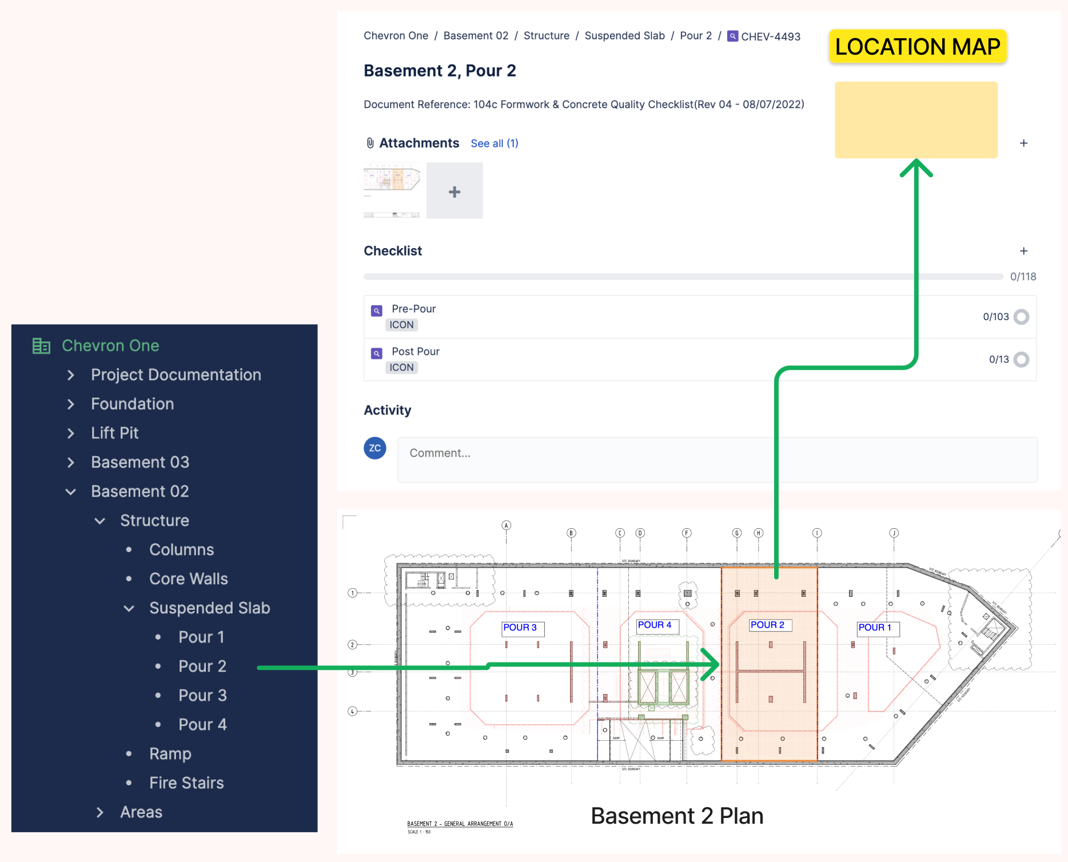
Task: Click the Basement 2, Pour 2 heading
Action: coord(440,71)
